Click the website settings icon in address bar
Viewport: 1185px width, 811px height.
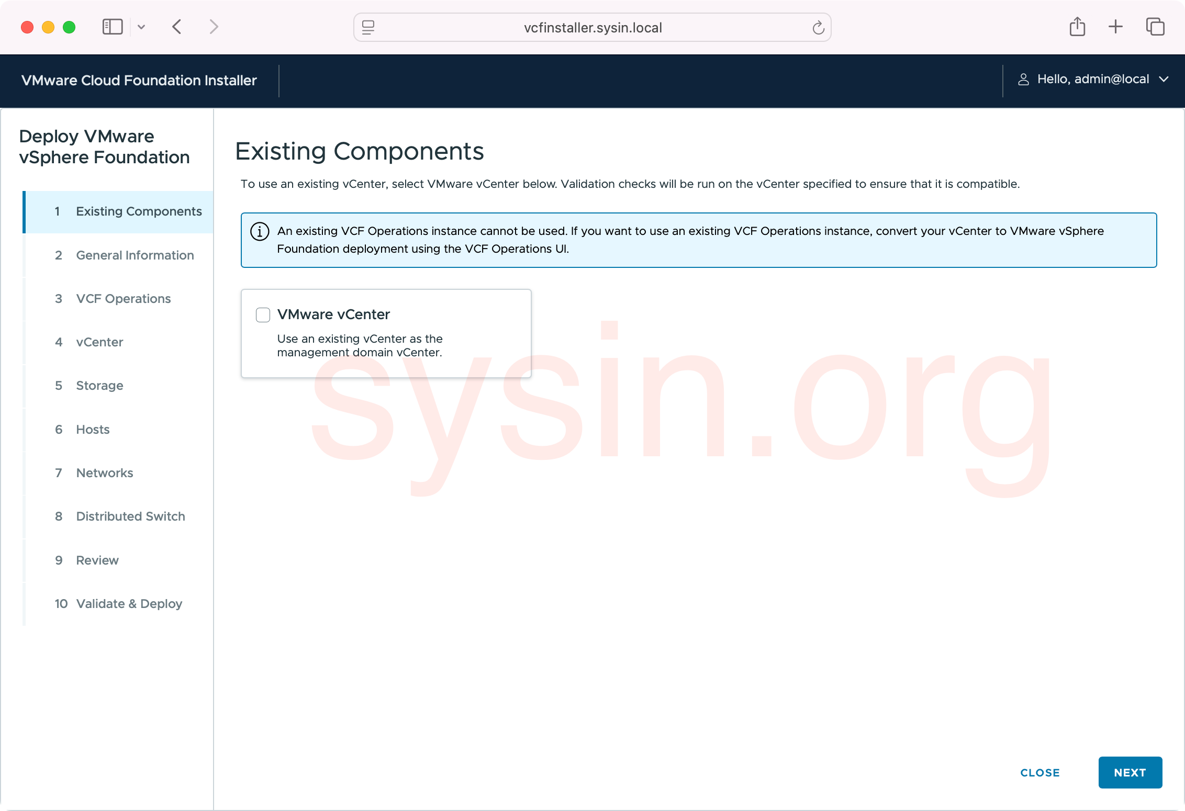click(368, 28)
